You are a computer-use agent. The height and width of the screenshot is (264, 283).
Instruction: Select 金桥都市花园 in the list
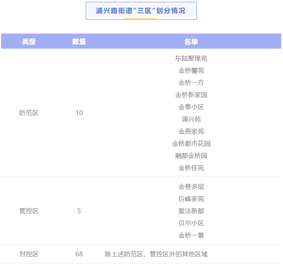[x=191, y=143]
